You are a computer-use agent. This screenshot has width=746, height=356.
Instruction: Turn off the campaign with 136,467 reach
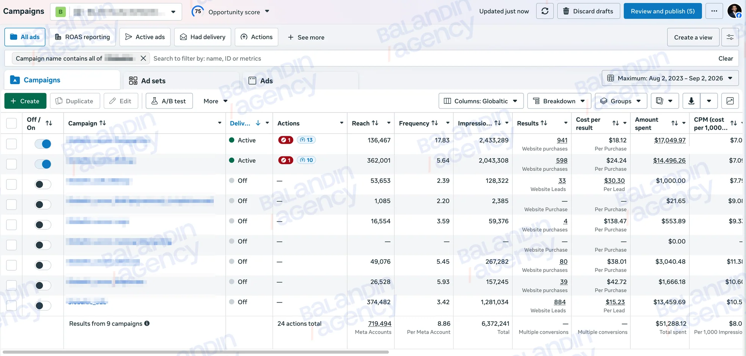click(x=43, y=144)
